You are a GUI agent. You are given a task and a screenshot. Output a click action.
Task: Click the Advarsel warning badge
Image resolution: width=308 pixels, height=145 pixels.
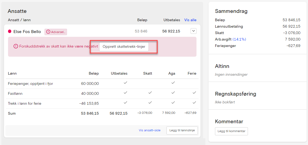coord(56,32)
